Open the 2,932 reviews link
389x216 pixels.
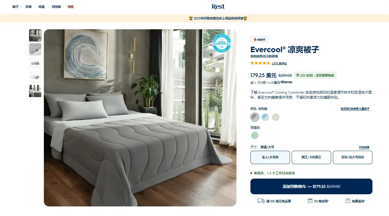point(279,63)
